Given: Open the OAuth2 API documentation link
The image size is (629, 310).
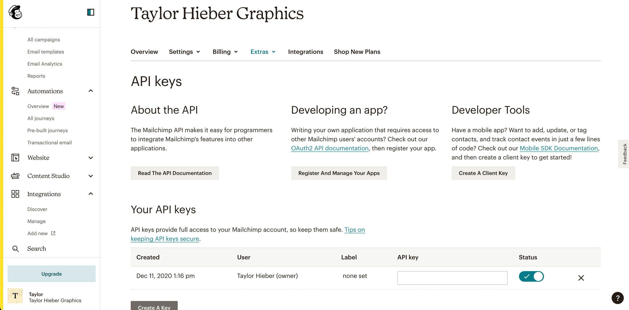Looking at the screenshot, I should [x=330, y=148].
